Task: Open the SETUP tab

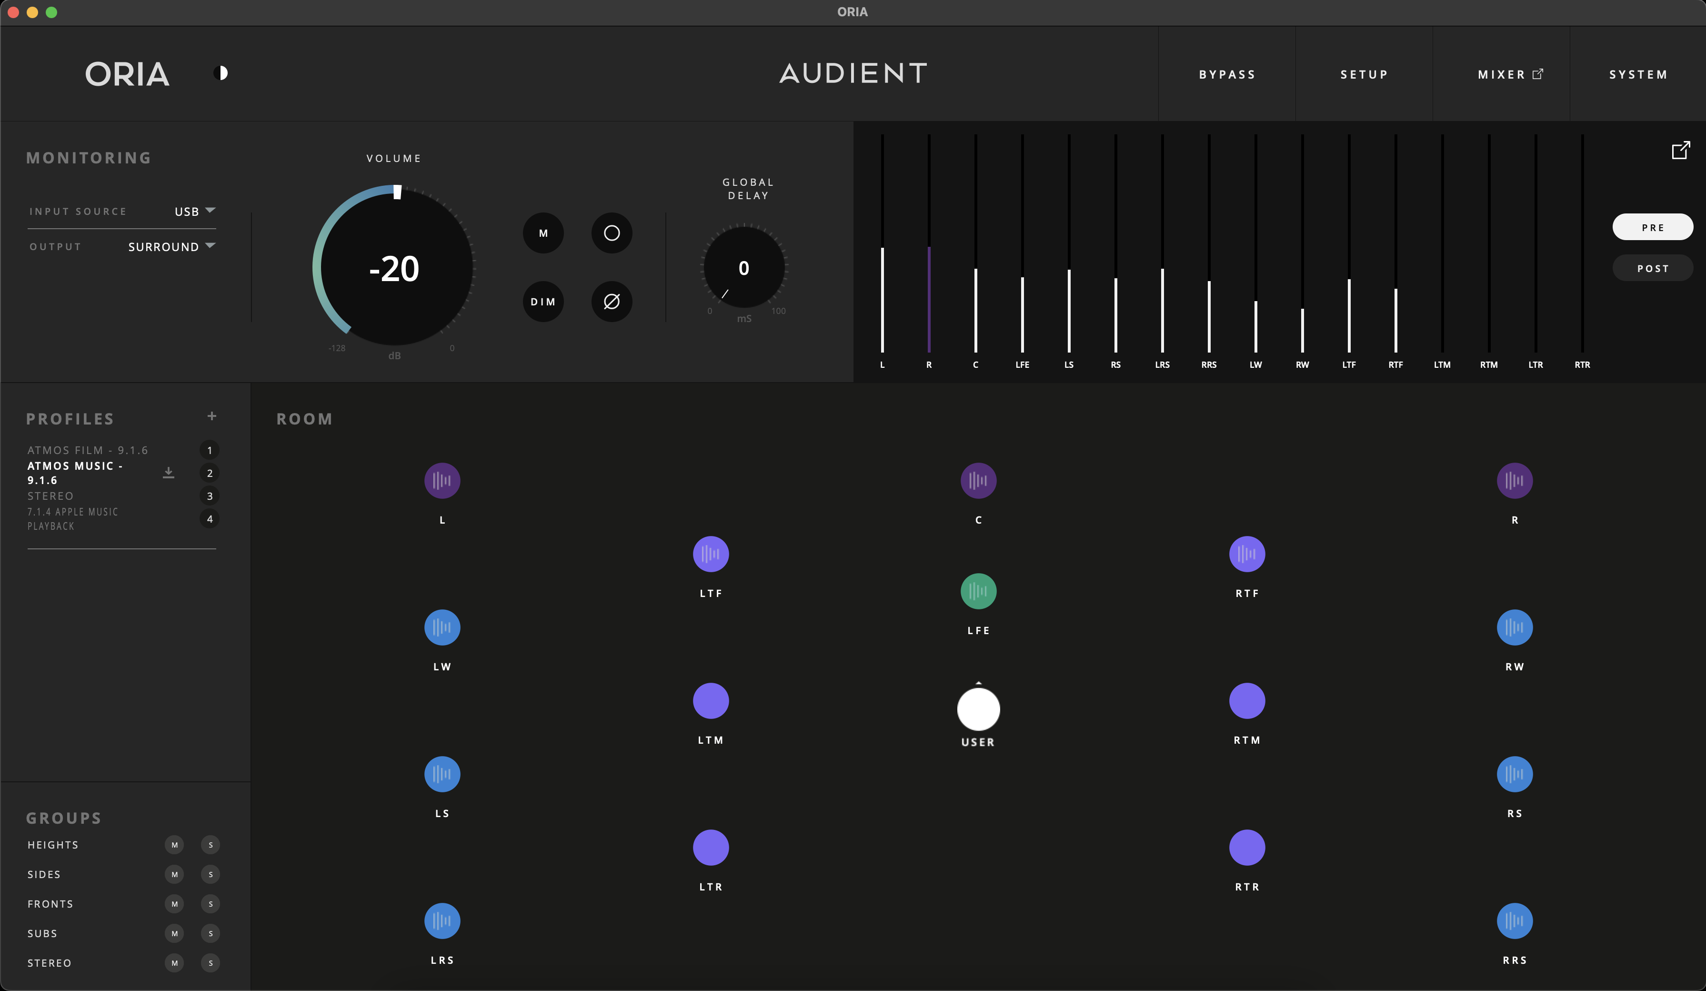Action: [1364, 74]
